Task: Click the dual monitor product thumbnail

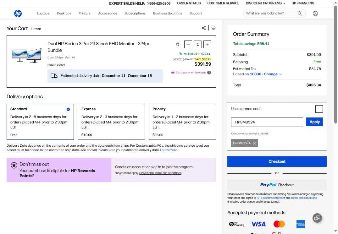Action: (x=27, y=56)
